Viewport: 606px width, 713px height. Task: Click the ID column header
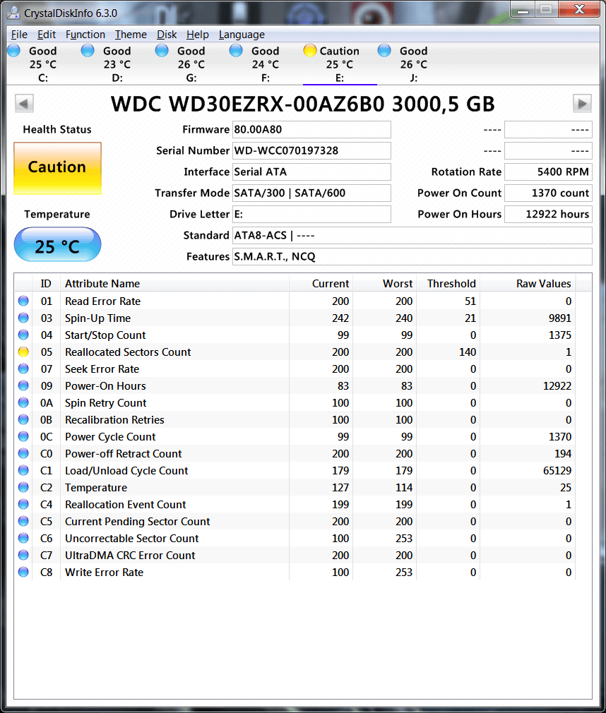click(46, 283)
